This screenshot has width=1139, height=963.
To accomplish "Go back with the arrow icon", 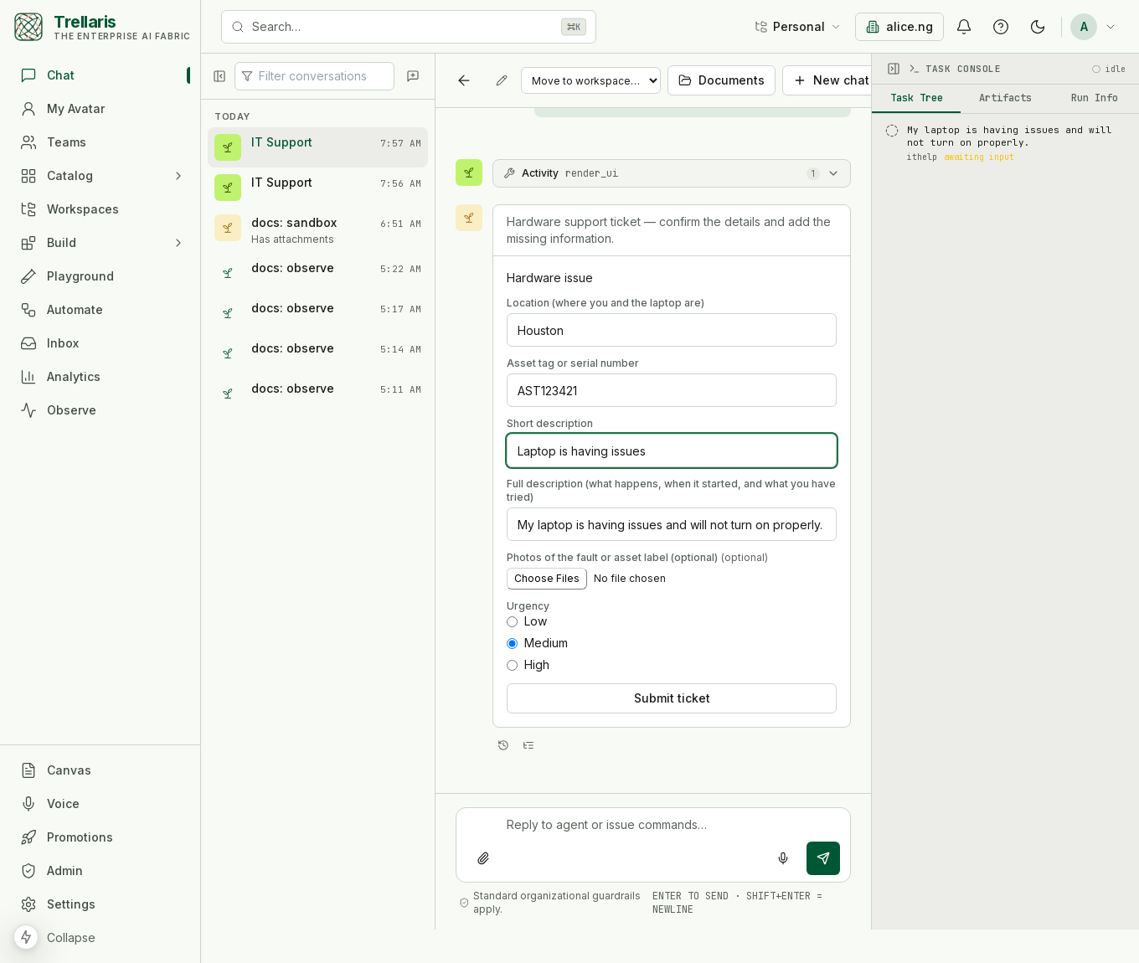I will click(x=464, y=80).
